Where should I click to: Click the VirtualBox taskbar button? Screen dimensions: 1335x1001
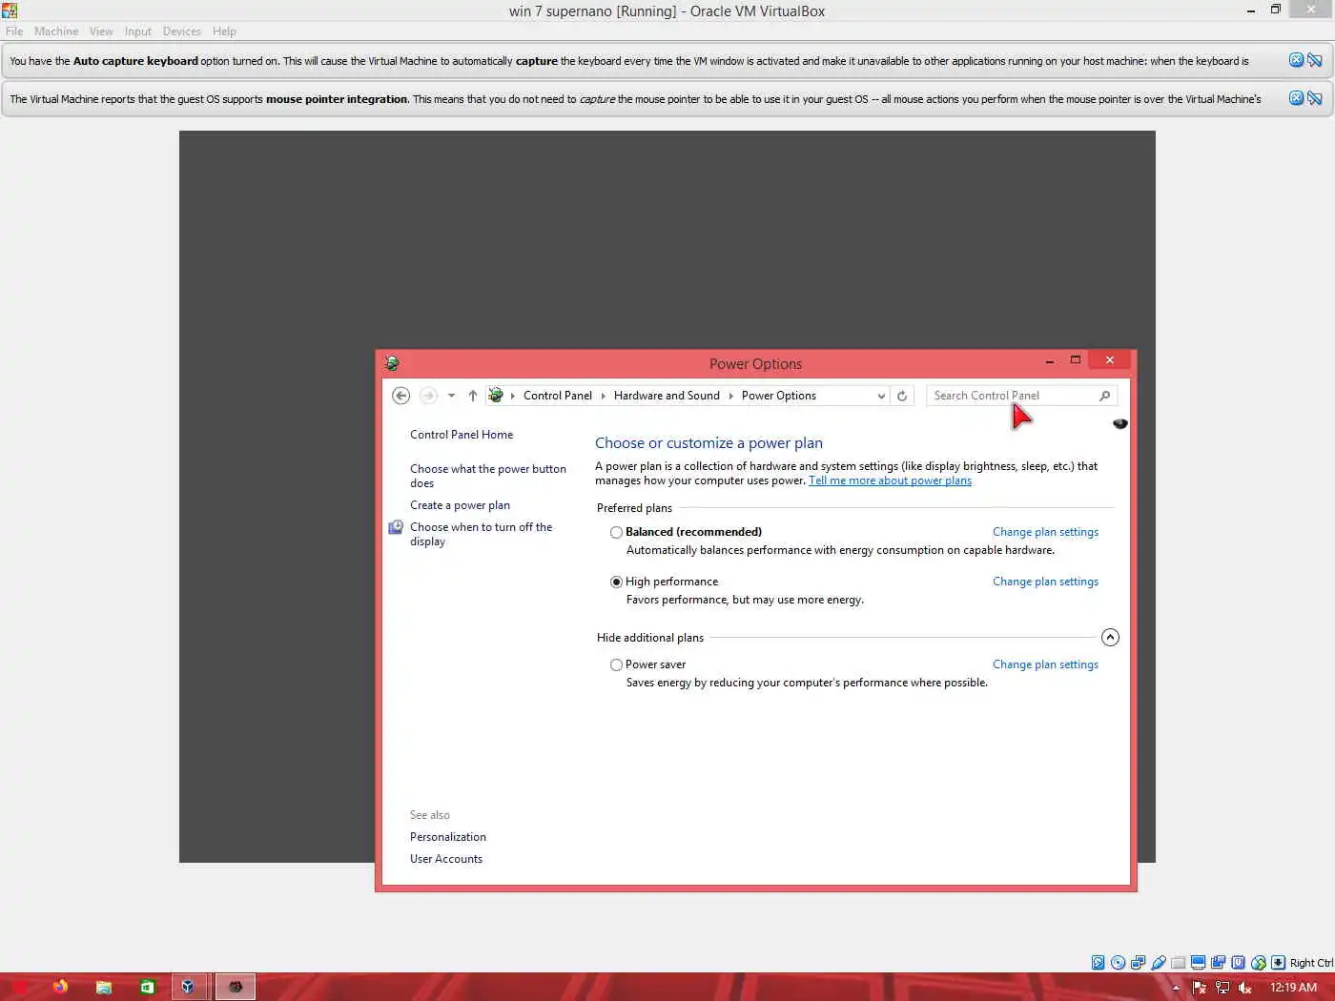click(x=189, y=987)
